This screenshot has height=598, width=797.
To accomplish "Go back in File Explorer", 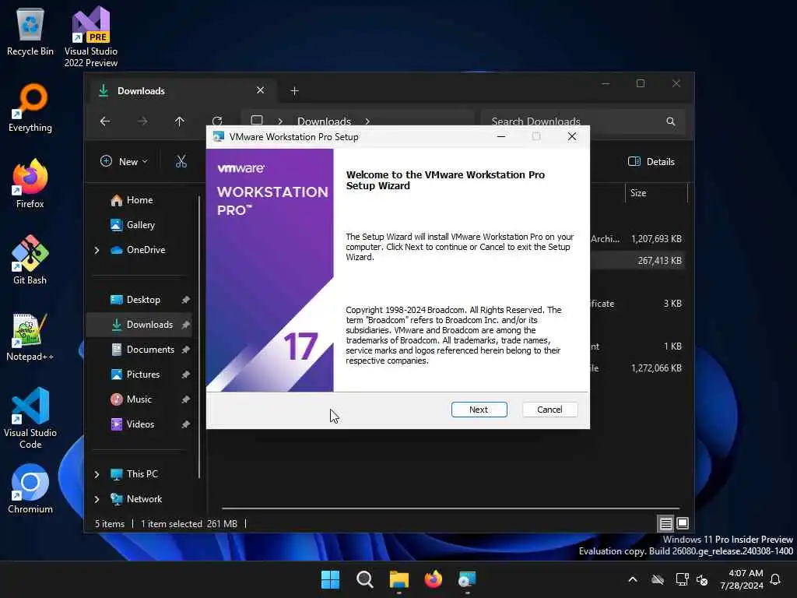I will point(105,121).
